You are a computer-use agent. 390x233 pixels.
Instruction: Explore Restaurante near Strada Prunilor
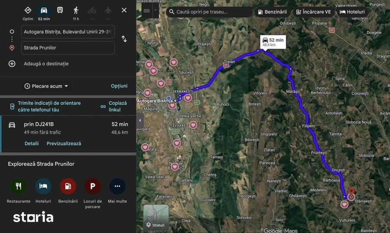click(x=18, y=190)
